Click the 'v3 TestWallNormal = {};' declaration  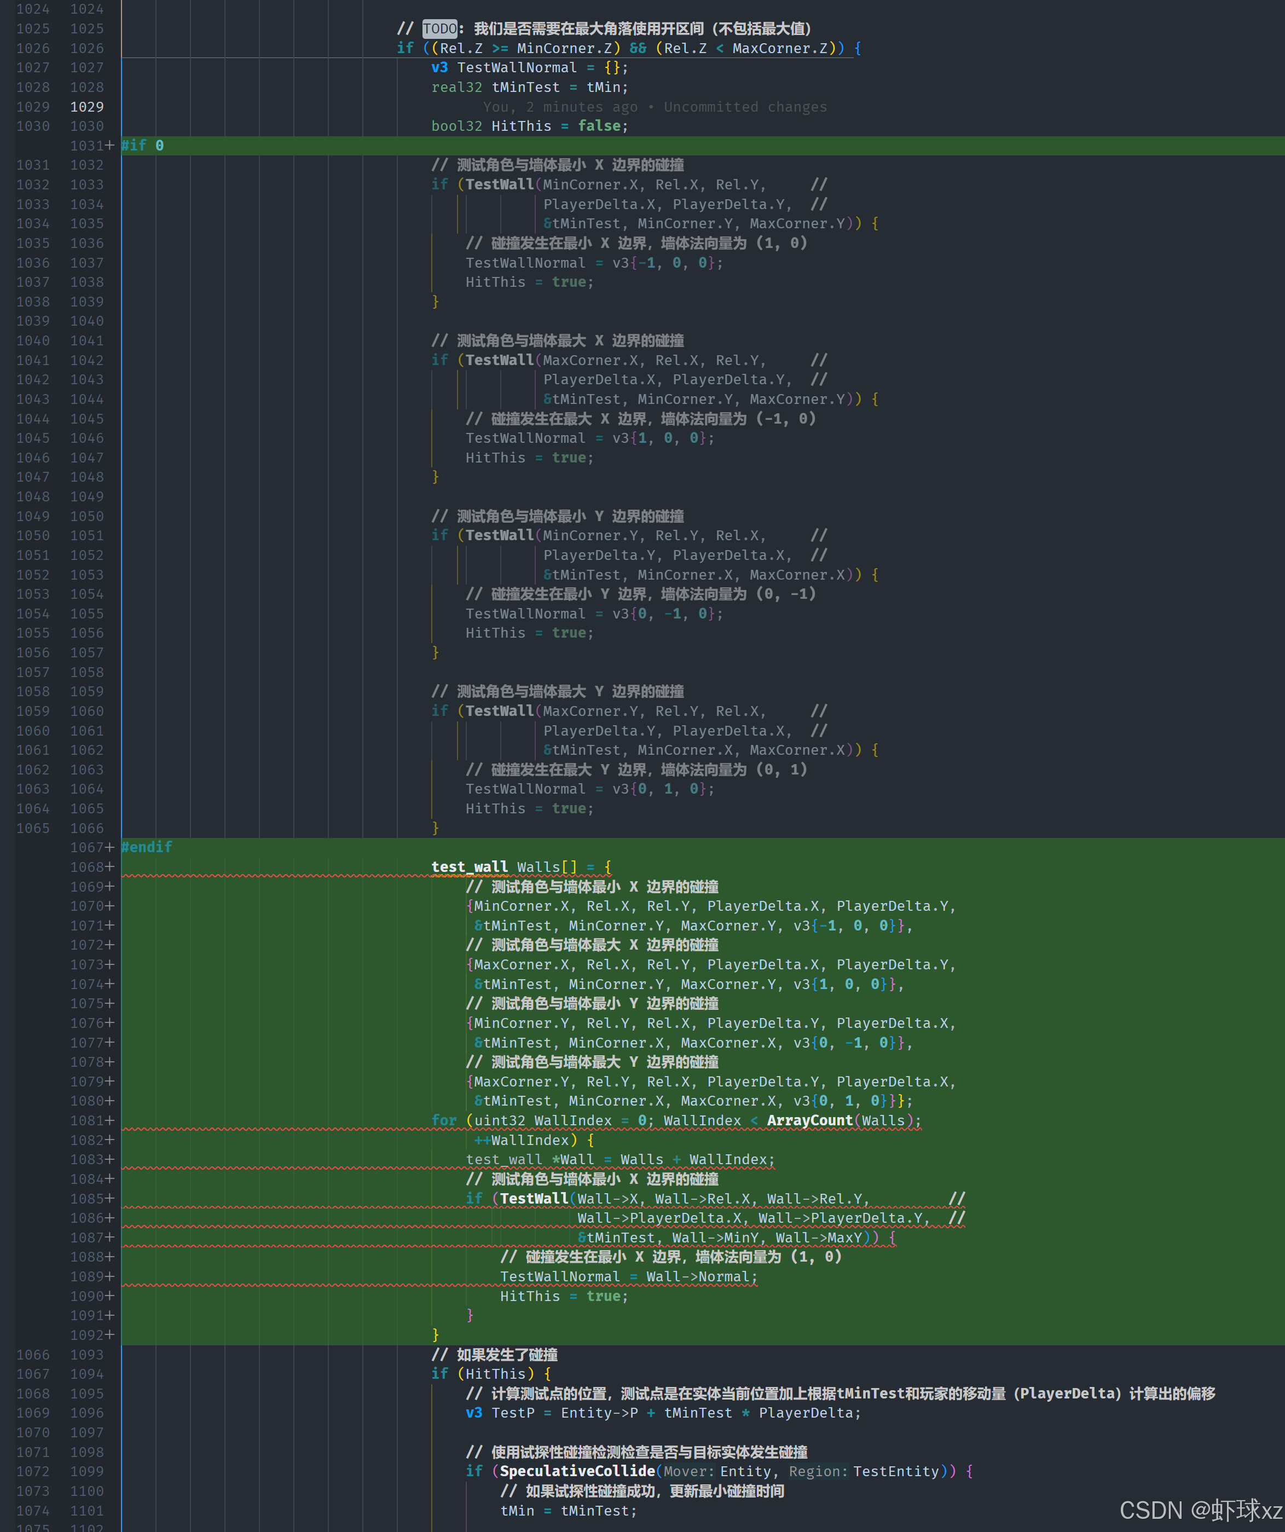529,68
